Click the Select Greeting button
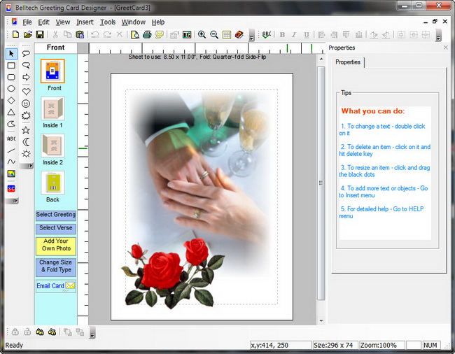 coord(56,215)
